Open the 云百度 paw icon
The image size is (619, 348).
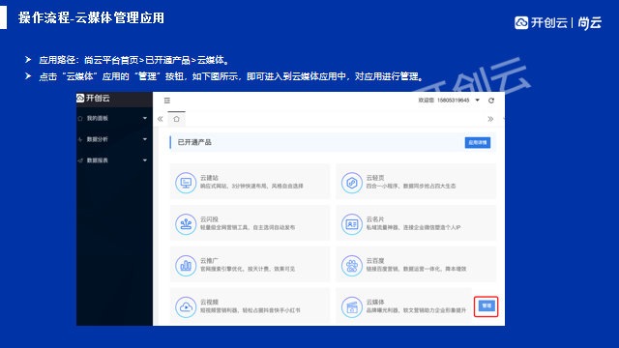(352, 266)
